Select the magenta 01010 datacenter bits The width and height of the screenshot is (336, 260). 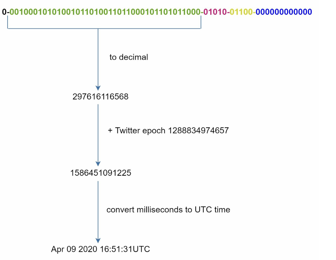tap(215, 12)
